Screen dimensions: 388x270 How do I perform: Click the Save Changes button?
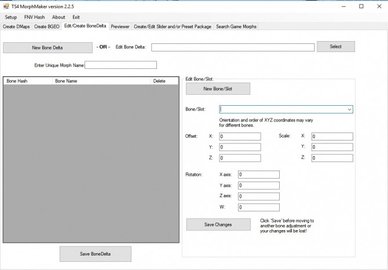click(x=218, y=224)
